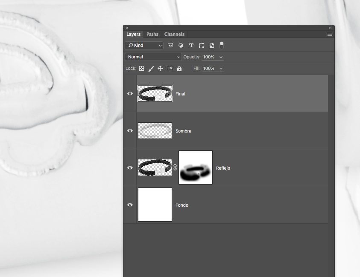The image size is (360, 277).
Task: Toggle visibility of Fondo layer
Action: pyautogui.click(x=130, y=205)
